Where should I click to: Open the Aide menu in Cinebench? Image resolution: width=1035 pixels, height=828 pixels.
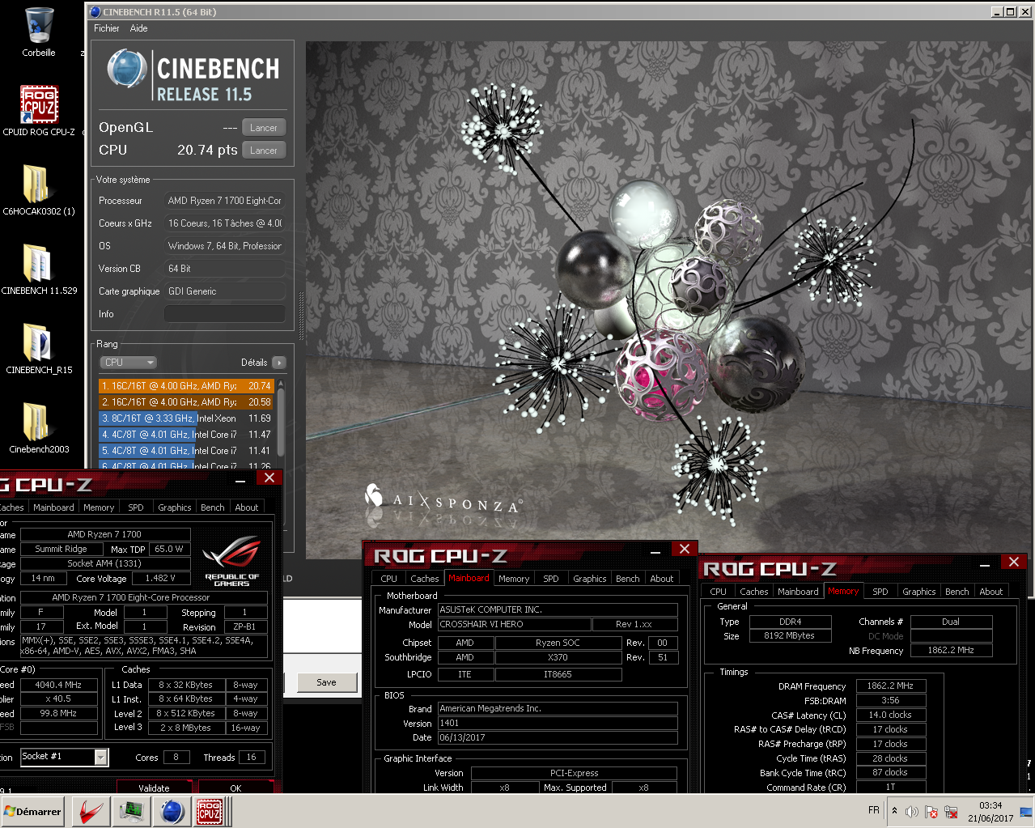[139, 28]
